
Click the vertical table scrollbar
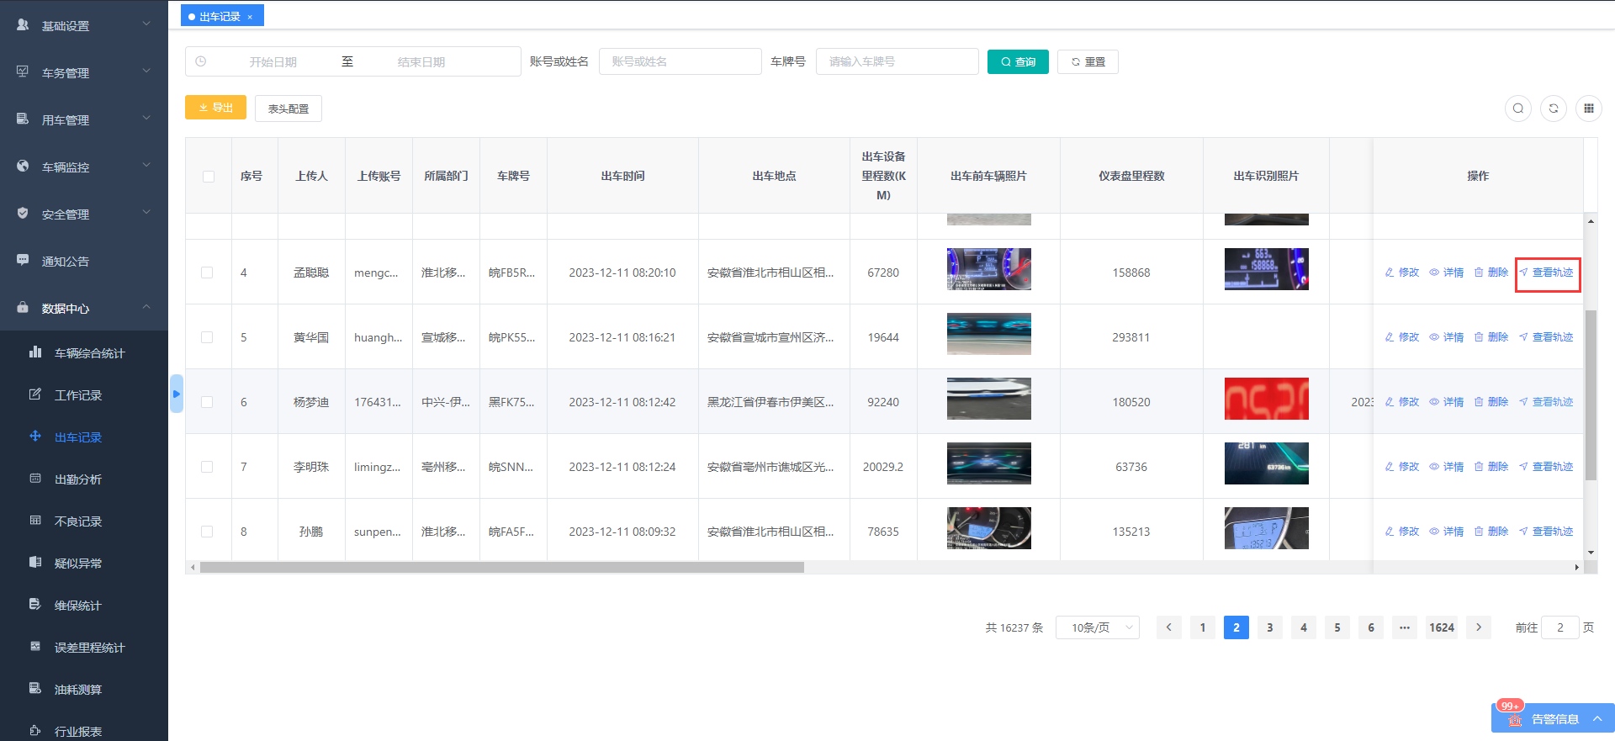[1591, 395]
